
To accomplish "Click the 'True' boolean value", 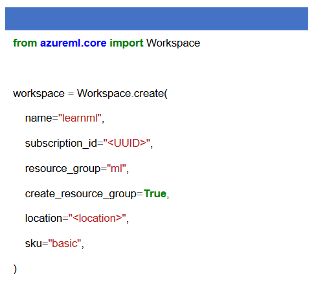I will click(x=155, y=193).
